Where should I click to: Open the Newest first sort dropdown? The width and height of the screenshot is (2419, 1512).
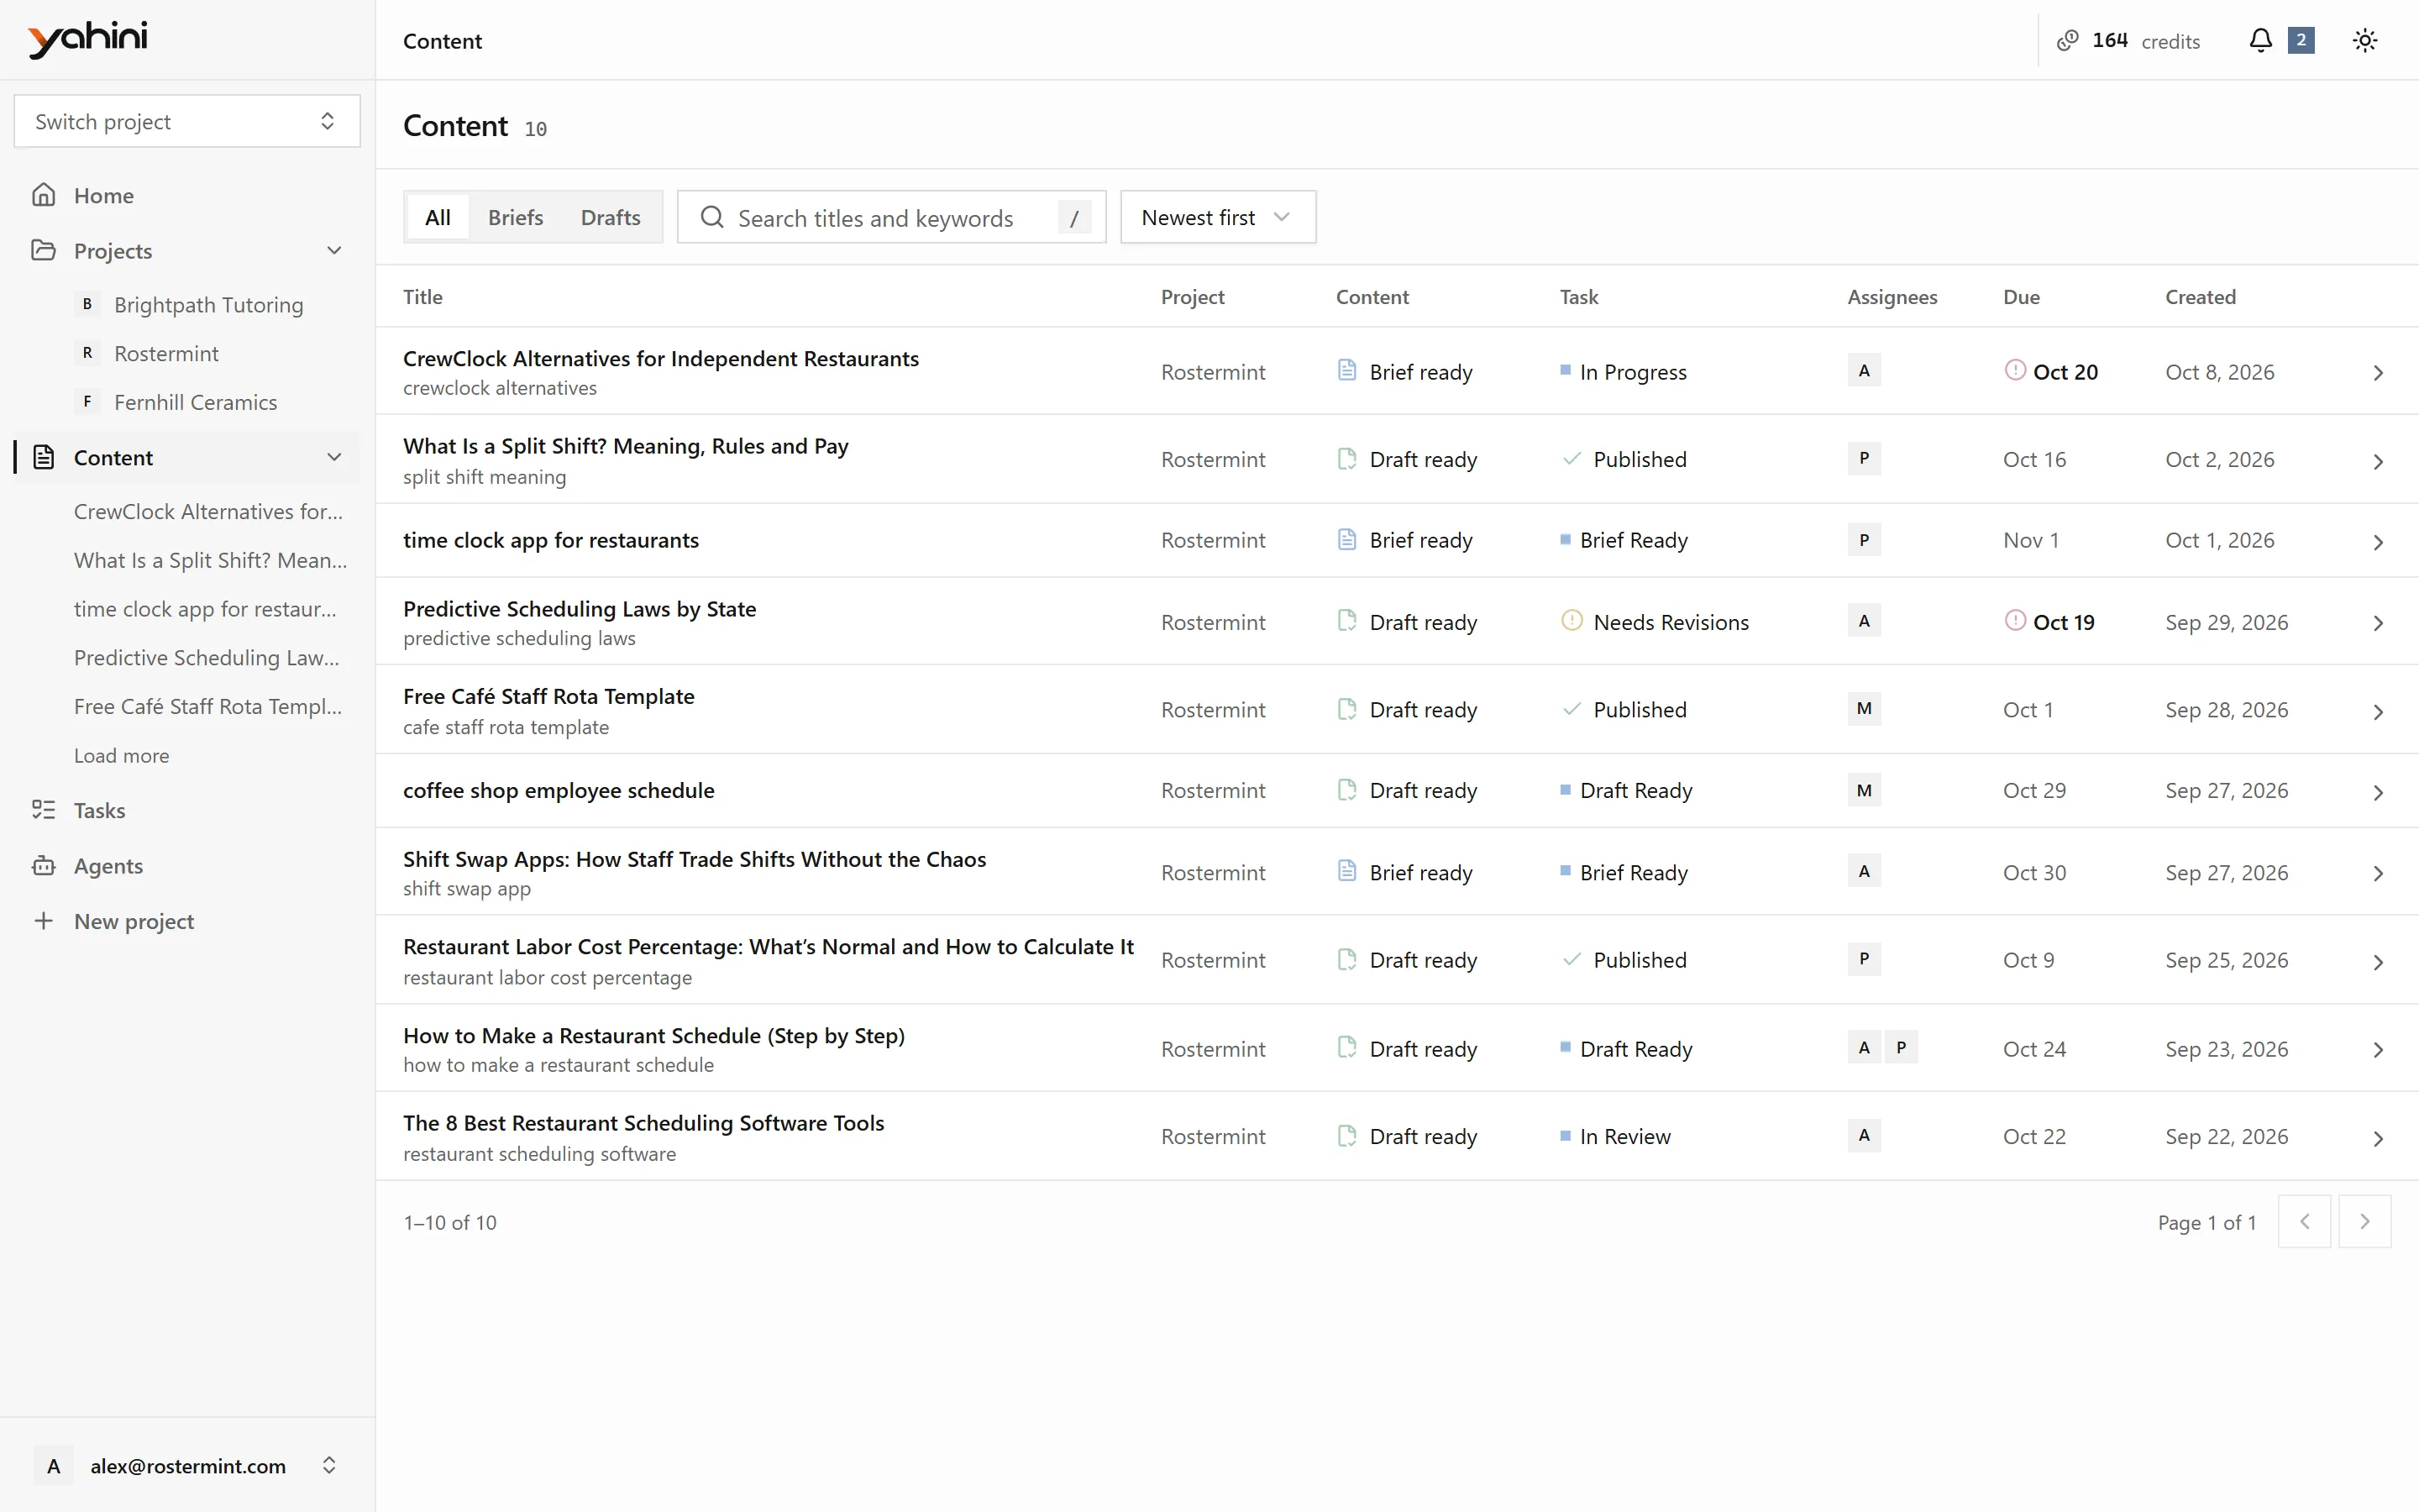point(1218,217)
